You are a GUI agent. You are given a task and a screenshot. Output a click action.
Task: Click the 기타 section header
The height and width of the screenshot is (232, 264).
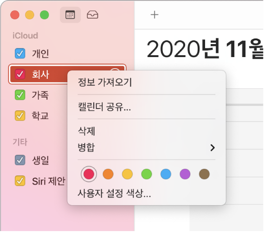tap(20, 142)
